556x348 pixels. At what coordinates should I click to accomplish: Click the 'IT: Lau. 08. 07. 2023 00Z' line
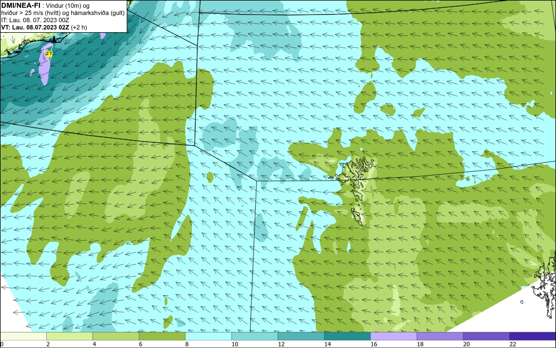[x=35, y=20]
